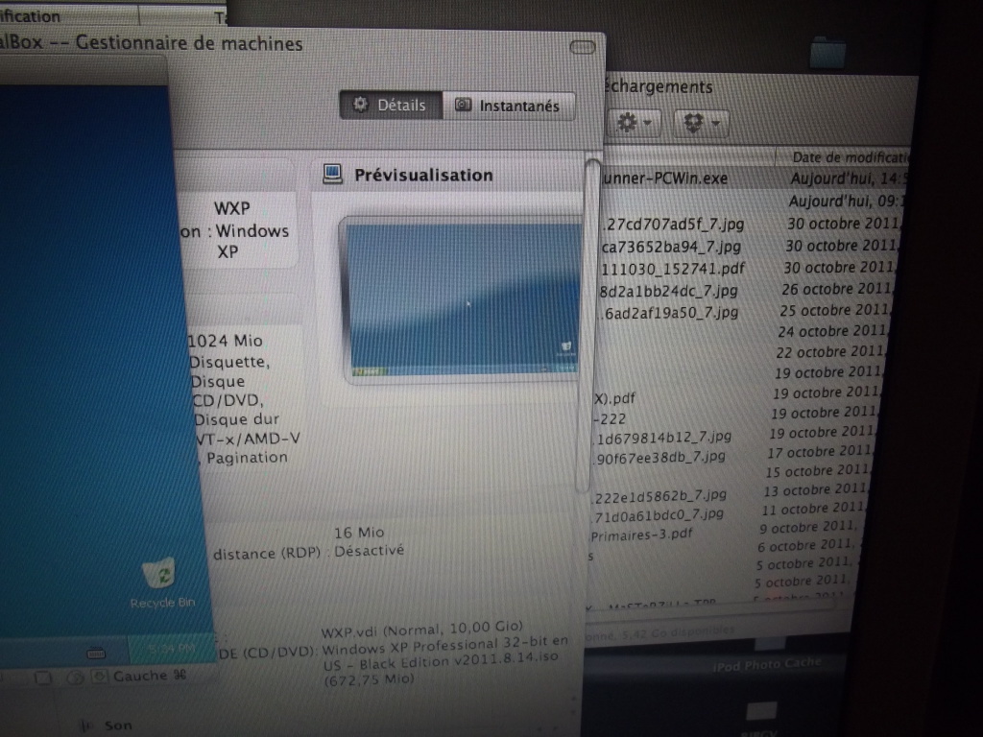This screenshot has width=983, height=737.
Task: Open the Dropbox dropdown in Finder toolbar
Action: click(701, 123)
